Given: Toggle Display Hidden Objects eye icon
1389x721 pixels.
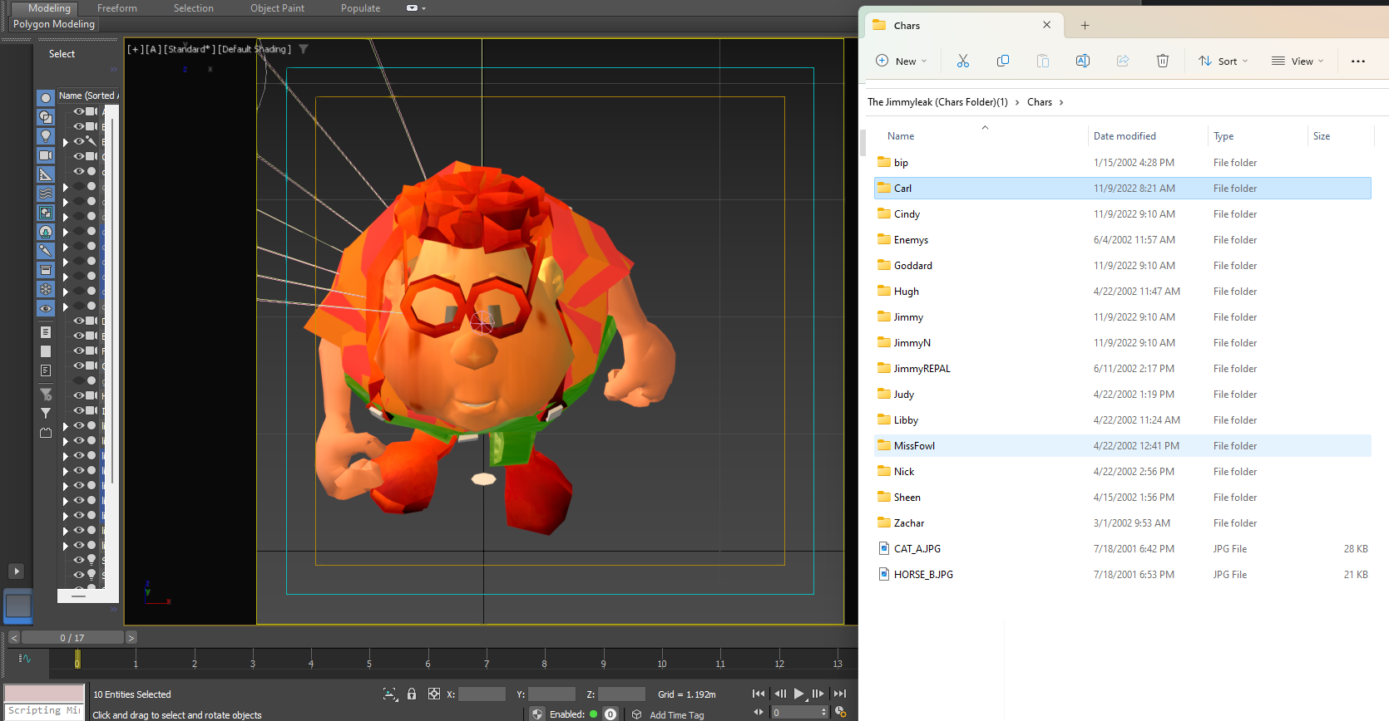Looking at the screenshot, I should [46, 308].
